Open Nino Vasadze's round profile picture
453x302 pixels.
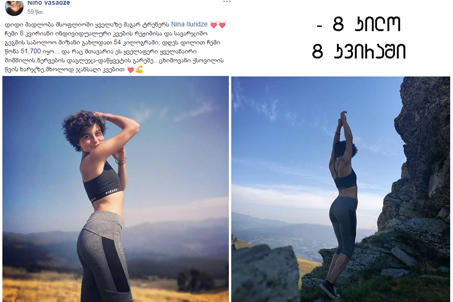[14, 7]
